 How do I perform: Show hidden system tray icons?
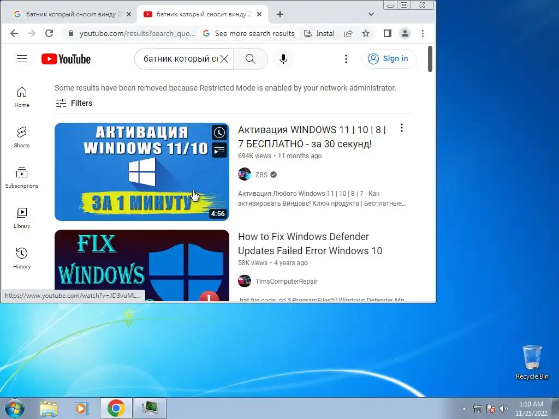point(464,409)
